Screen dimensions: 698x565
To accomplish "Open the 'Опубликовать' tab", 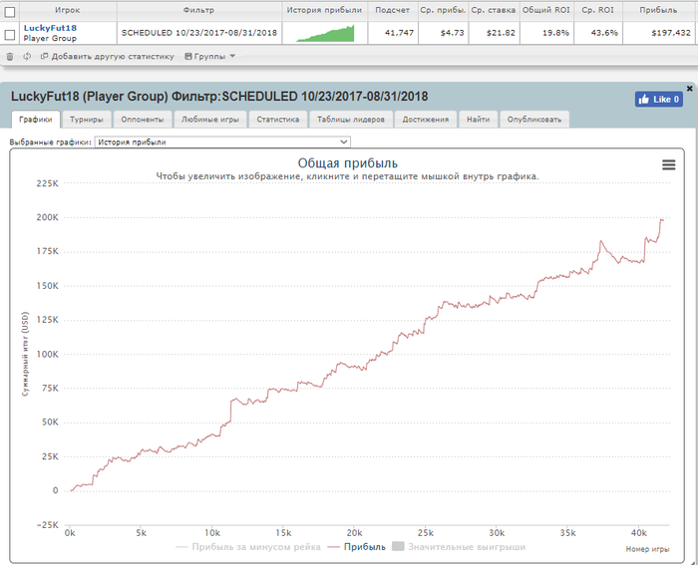I will click(x=534, y=120).
